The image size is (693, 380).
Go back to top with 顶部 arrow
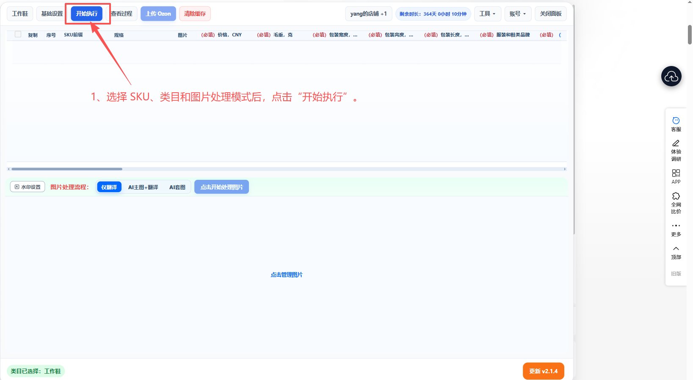676,253
